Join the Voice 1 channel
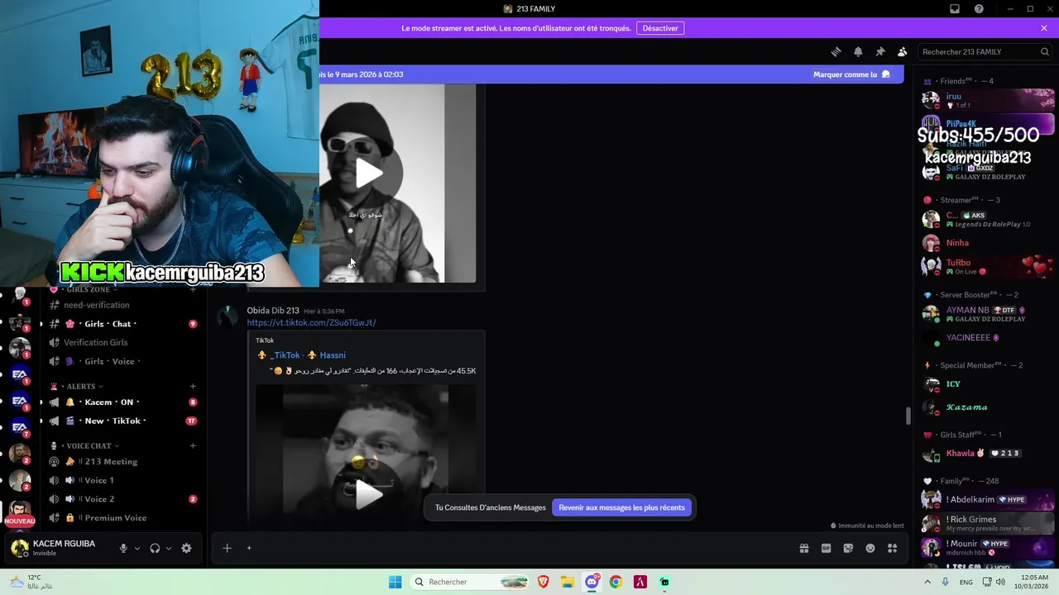The height and width of the screenshot is (595, 1059). tap(122, 480)
